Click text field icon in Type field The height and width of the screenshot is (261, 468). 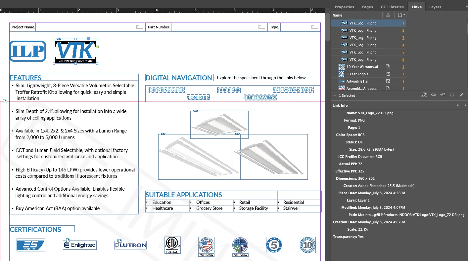click(315, 27)
